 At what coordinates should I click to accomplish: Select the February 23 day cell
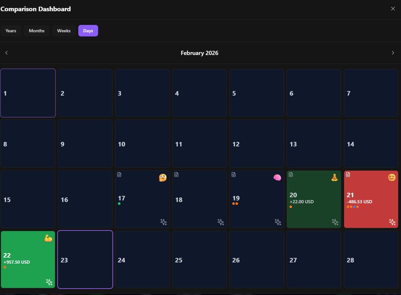(85, 260)
